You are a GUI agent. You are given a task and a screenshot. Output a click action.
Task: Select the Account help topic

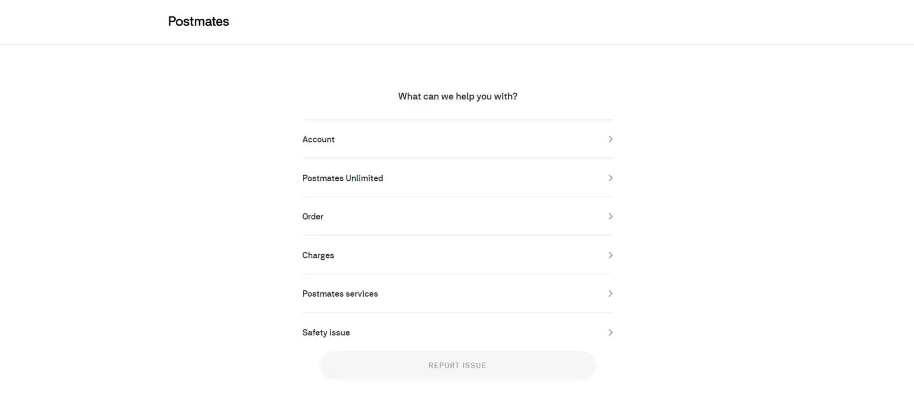tap(318, 139)
